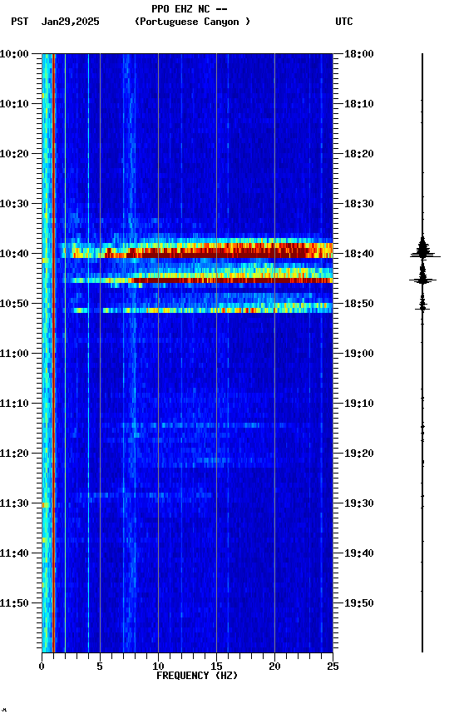Viewport: 459px width, 719px height.
Task: Click the UTC time label 18:00
Action: click(x=359, y=54)
